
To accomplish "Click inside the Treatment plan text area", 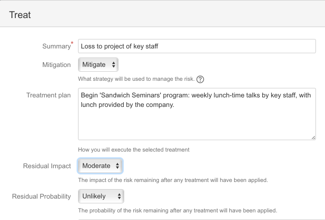I will point(197,114).
